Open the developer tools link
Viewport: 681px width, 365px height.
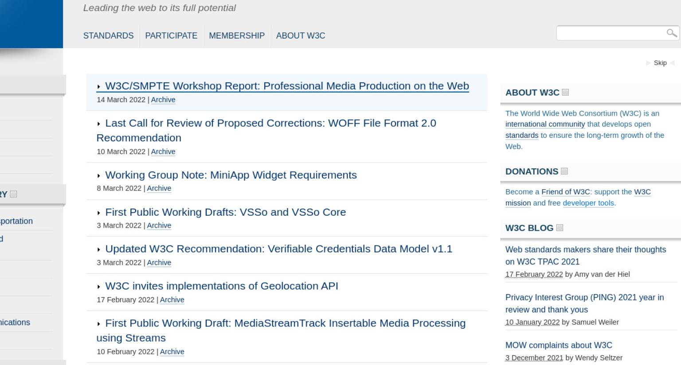pos(588,203)
